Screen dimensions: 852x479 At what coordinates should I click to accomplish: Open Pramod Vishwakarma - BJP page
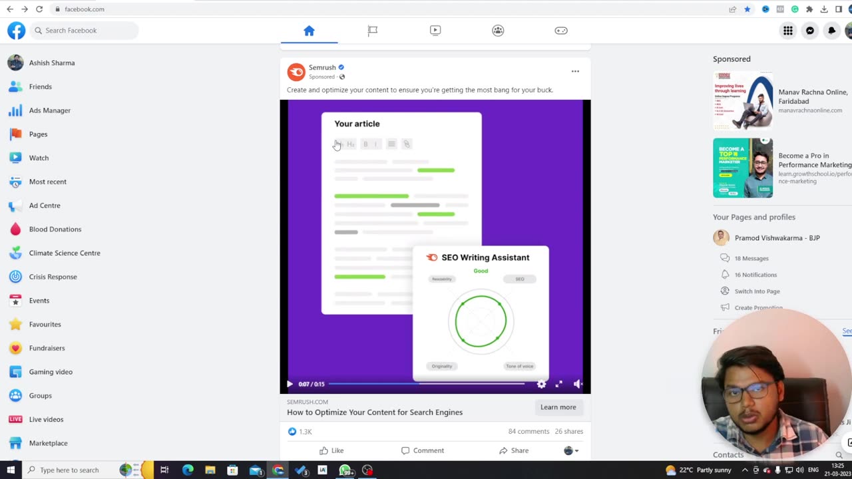tap(777, 238)
